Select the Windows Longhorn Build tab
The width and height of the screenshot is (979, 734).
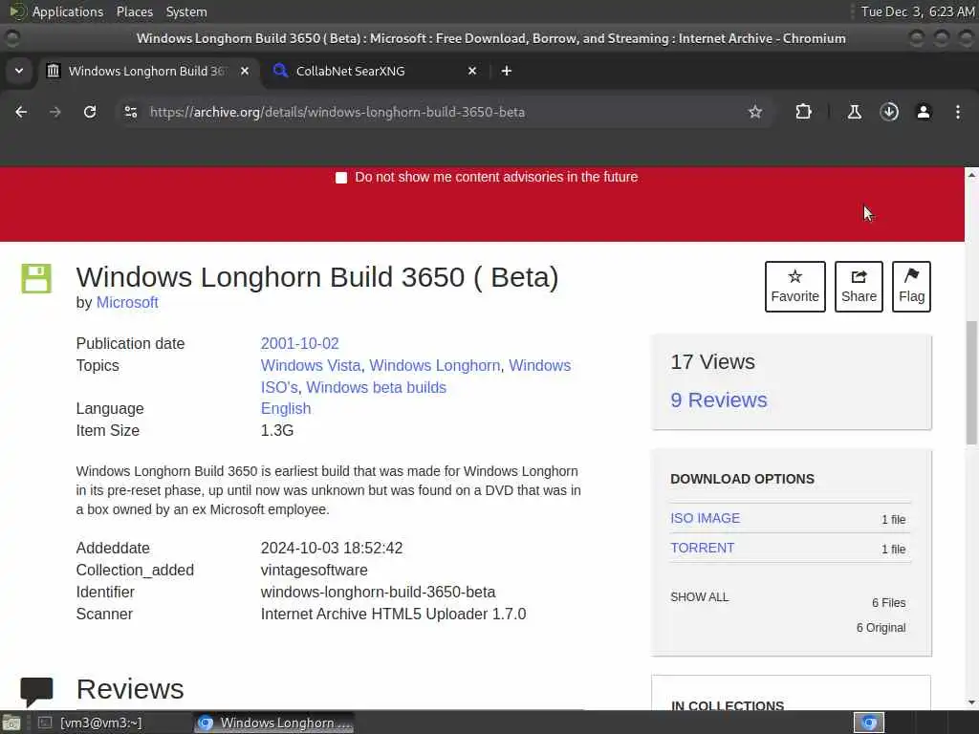[146, 71]
